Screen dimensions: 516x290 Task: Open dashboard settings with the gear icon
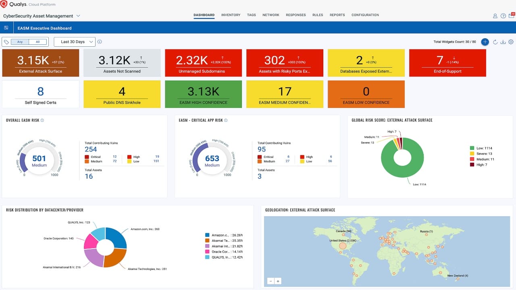click(511, 41)
